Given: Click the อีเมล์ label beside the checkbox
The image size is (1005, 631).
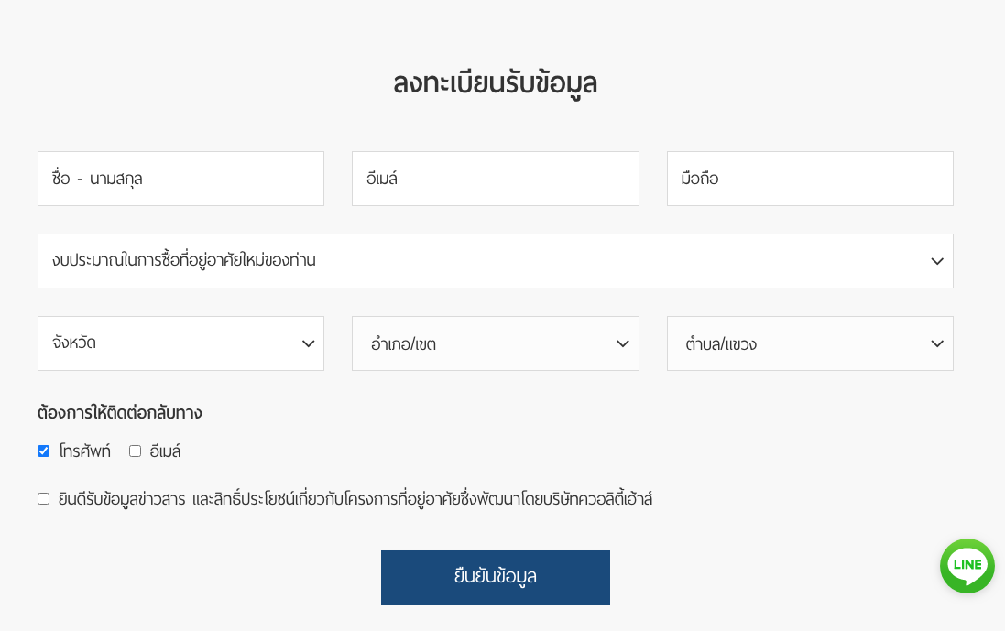Looking at the screenshot, I should point(165,451).
